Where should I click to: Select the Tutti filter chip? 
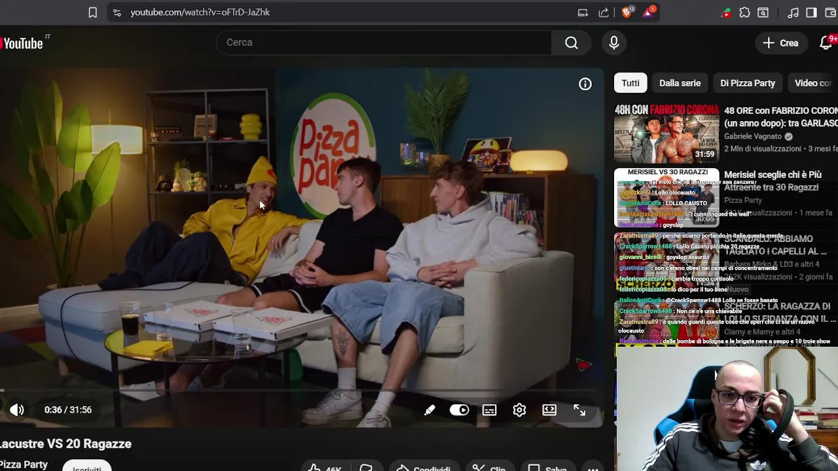(x=630, y=83)
